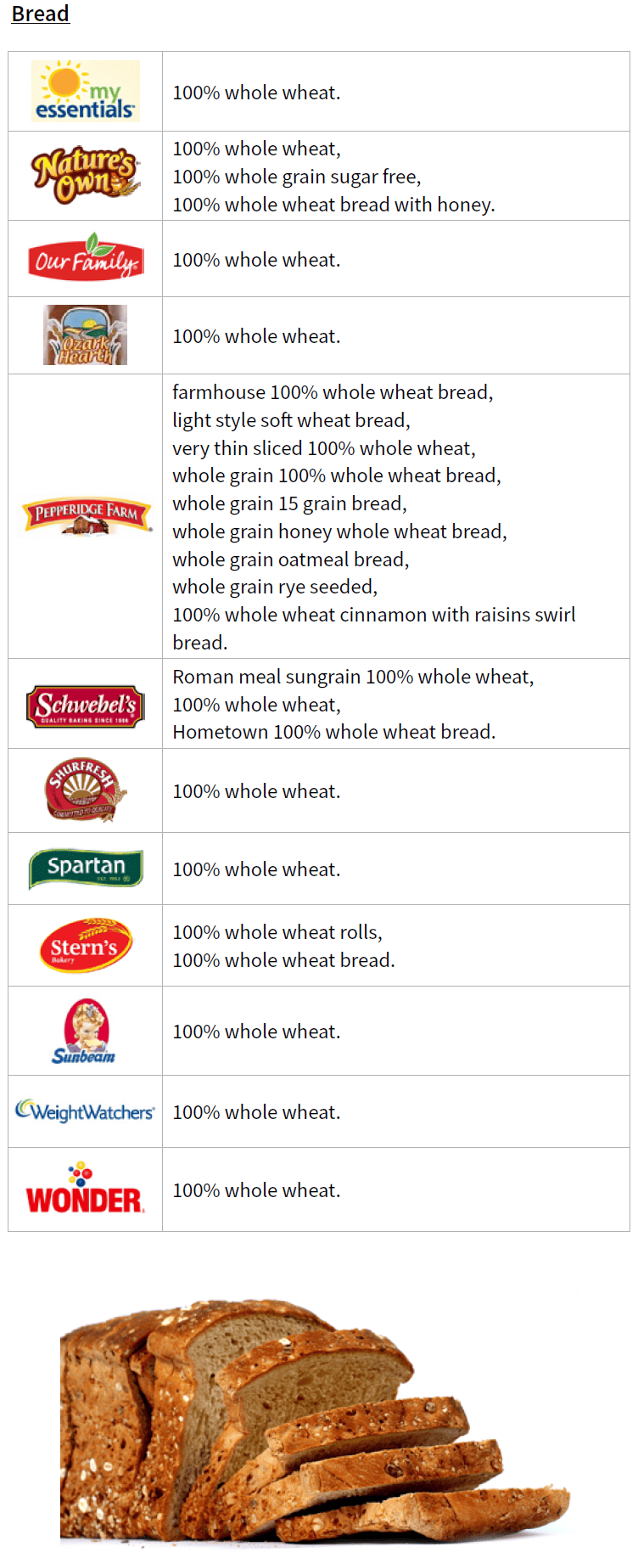Click "whole grain rye seeded" entry
The height and width of the screenshot is (1552, 638).
[275, 587]
